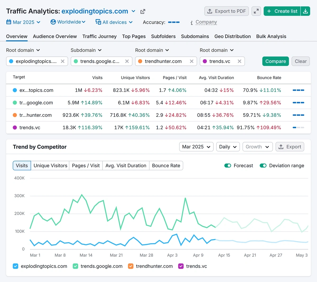Remove explodingtopics domain with its X icon

(x=63, y=61)
